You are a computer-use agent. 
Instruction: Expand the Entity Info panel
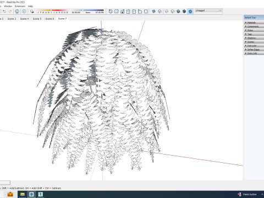tap(254, 53)
